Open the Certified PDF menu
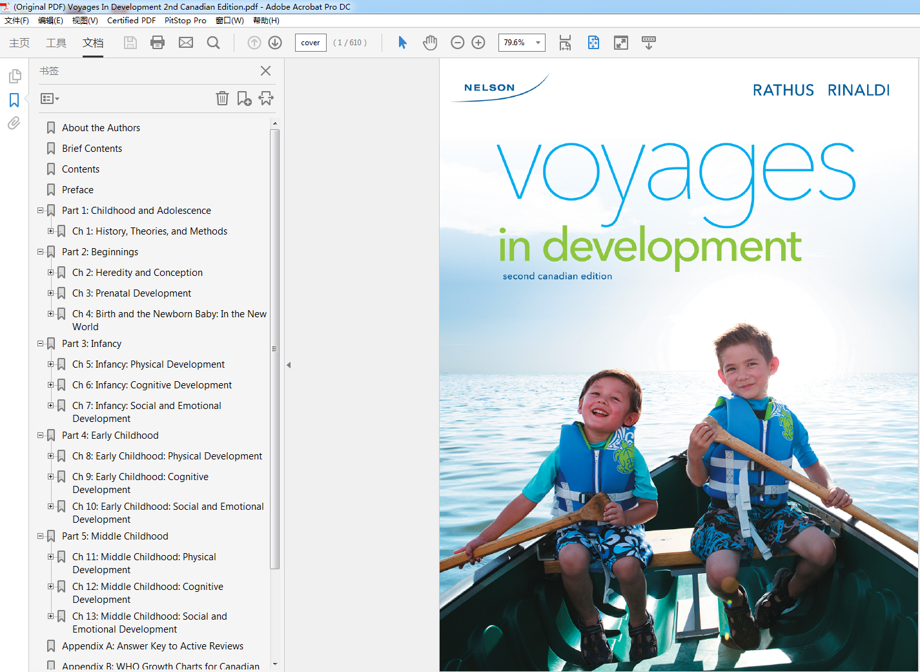This screenshot has width=920, height=672. click(131, 21)
